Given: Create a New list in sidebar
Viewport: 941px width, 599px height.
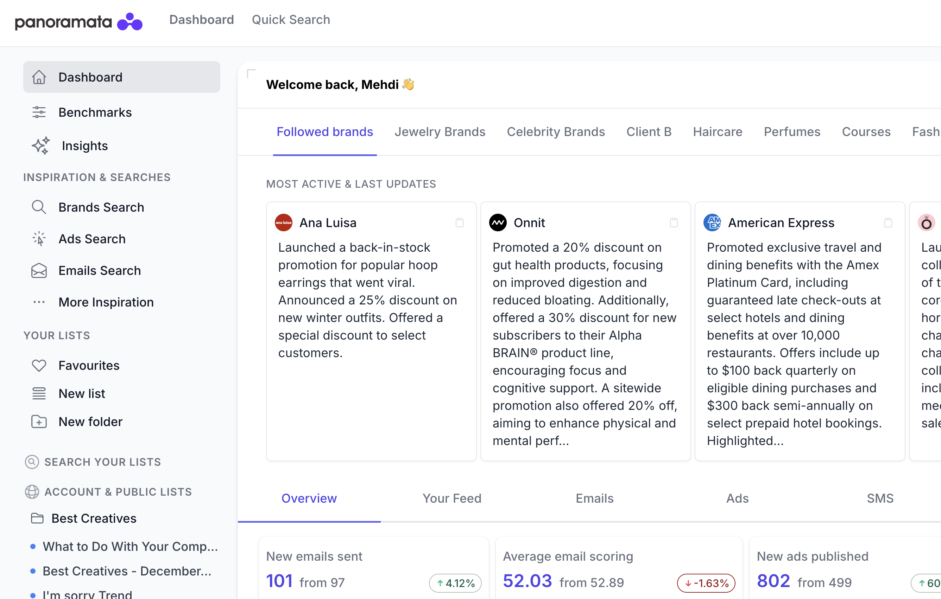Looking at the screenshot, I should 82,394.
